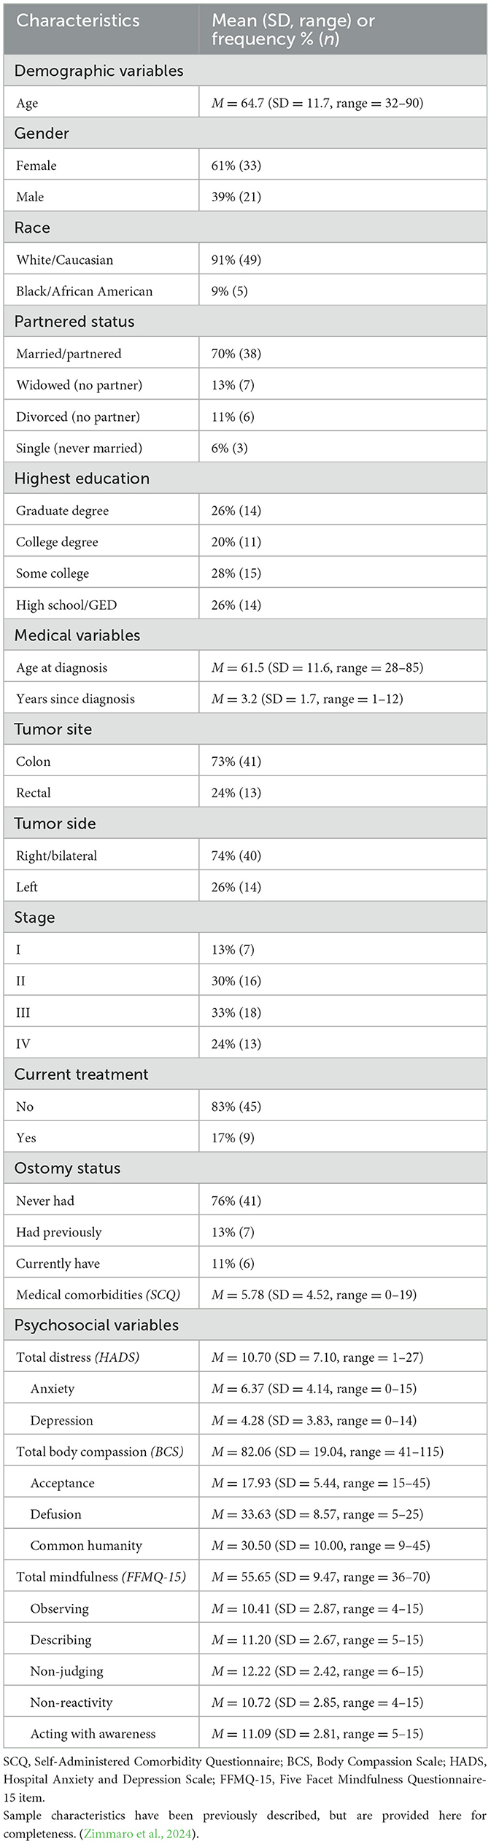Select the Psychosocial variables section heading

pyautogui.click(x=96, y=1325)
